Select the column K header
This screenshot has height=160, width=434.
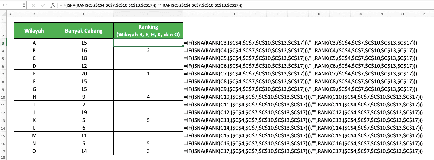(x=319, y=14)
